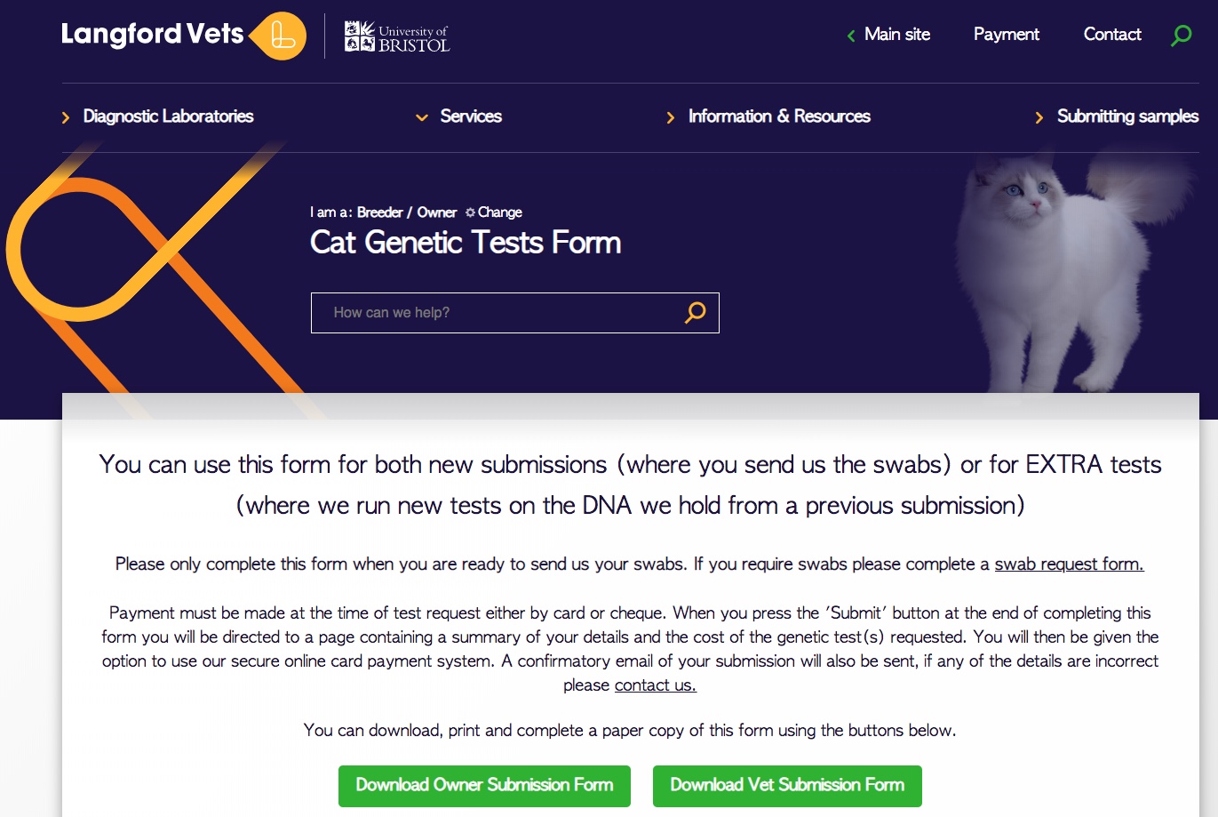The height and width of the screenshot is (817, 1218).
Task: Click the Langford Vets logo
Action: 151,34
